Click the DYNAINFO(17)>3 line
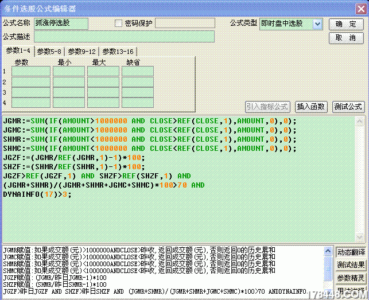The height and width of the screenshot is (300, 369). [37, 194]
